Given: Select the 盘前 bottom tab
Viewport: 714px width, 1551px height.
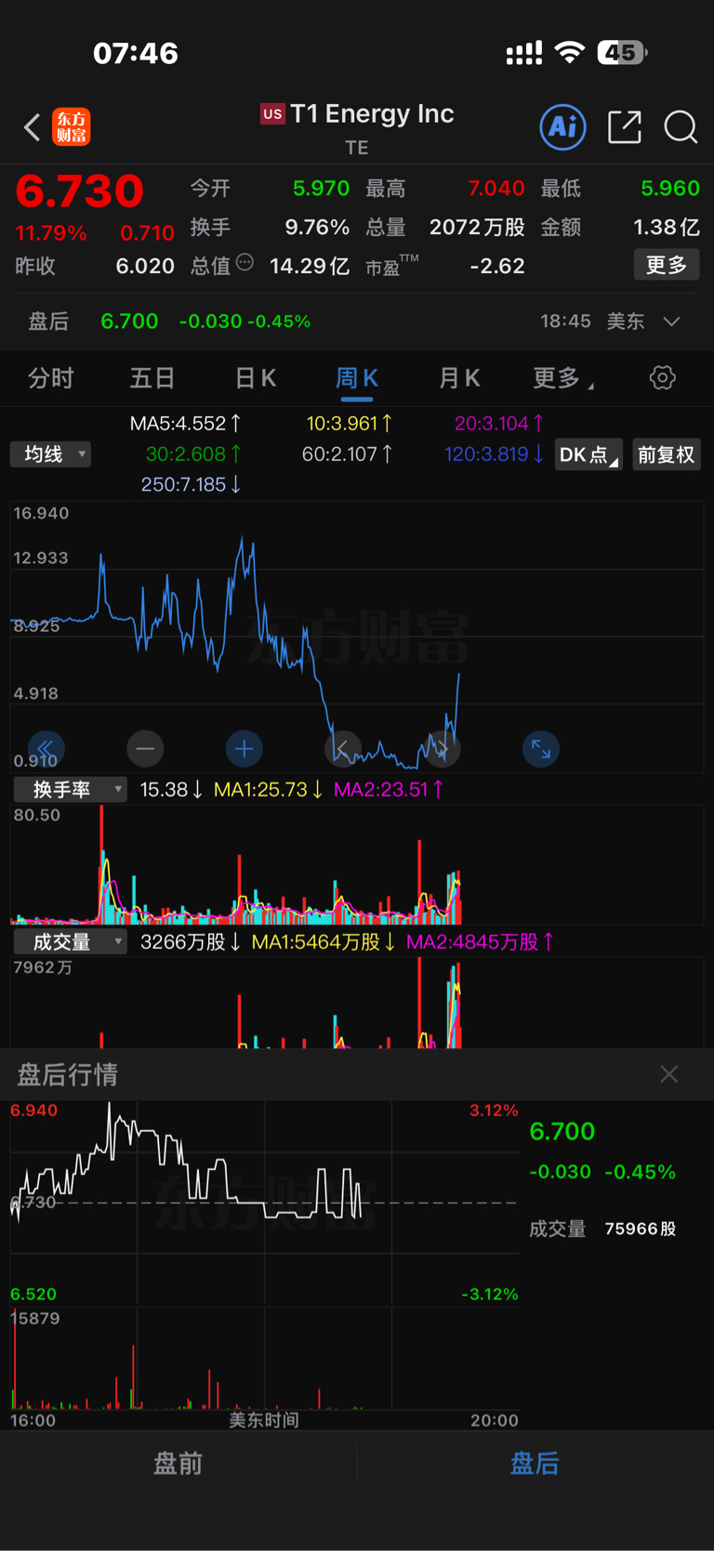Looking at the screenshot, I should (x=178, y=1464).
